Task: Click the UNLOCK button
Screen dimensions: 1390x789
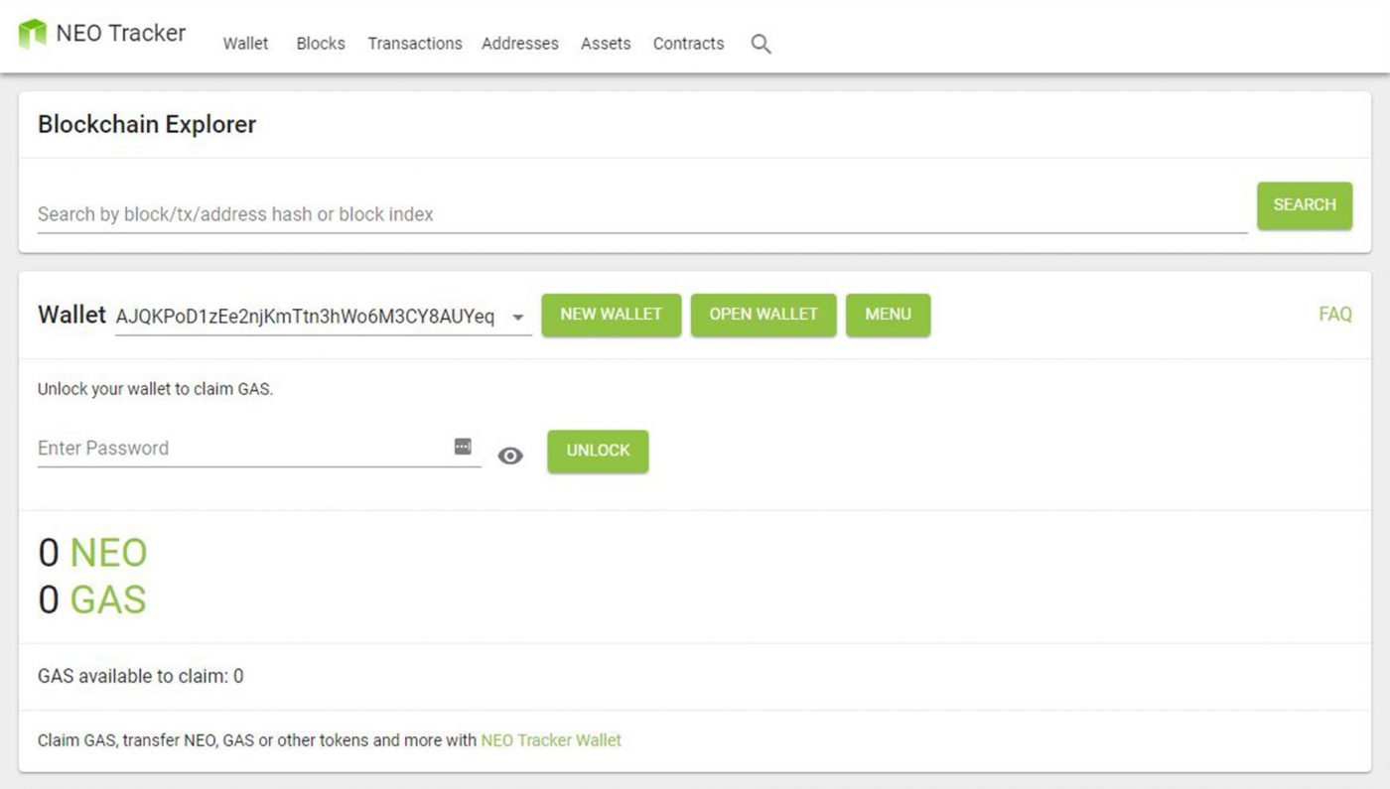Action: click(598, 451)
